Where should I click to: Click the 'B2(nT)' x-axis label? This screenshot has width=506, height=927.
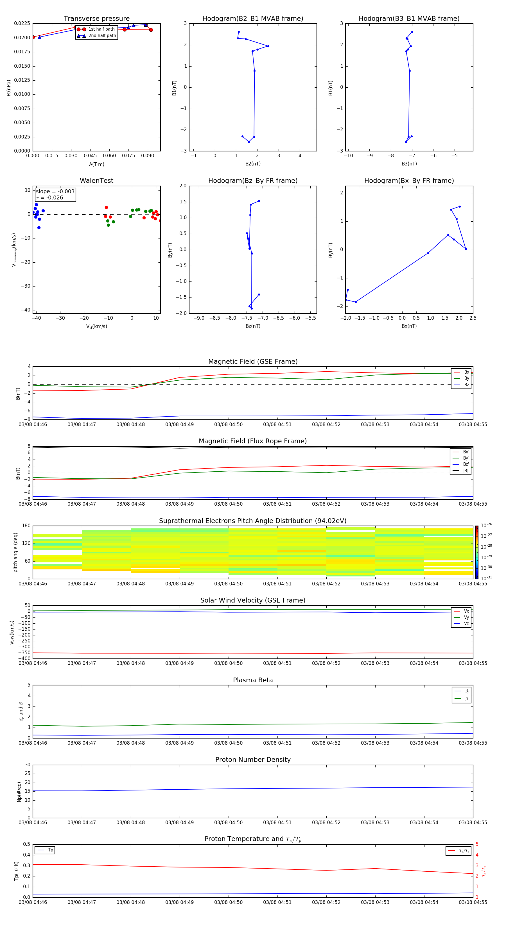point(253,164)
